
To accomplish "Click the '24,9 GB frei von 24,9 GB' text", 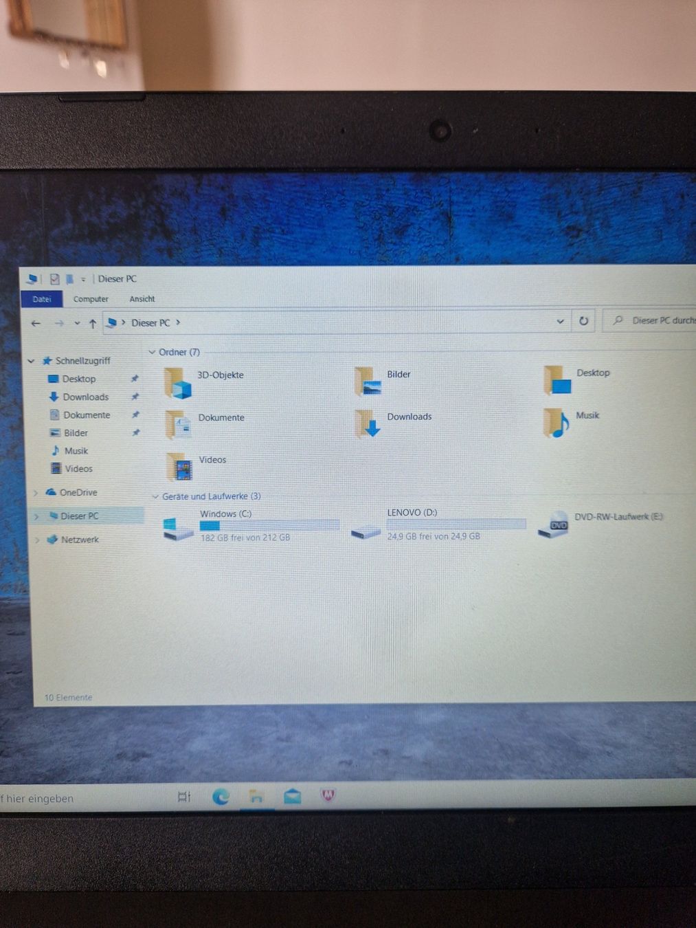I will click(434, 536).
